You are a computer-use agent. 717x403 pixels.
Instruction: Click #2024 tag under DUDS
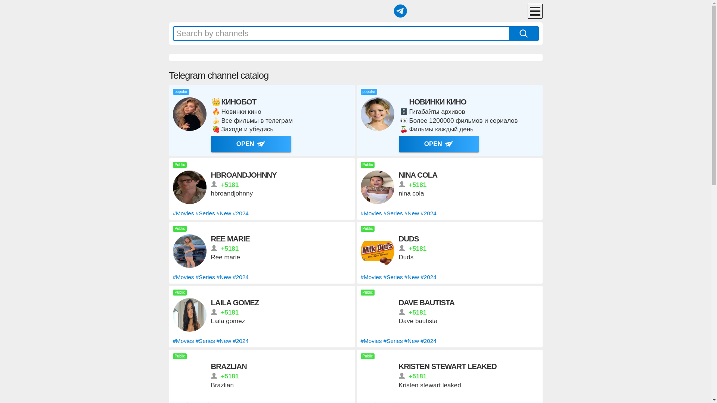point(428,277)
